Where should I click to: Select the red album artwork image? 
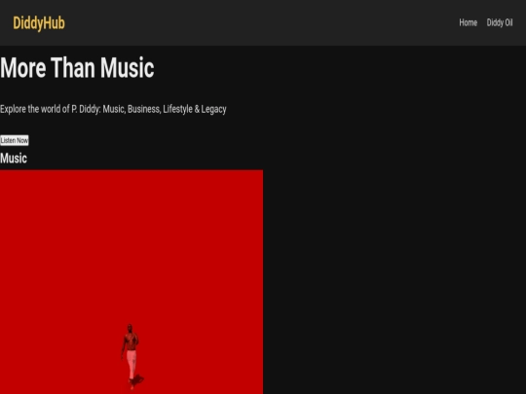131,282
